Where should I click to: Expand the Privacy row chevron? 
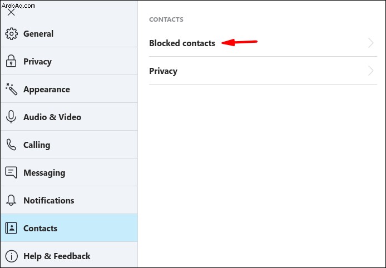[x=371, y=71]
